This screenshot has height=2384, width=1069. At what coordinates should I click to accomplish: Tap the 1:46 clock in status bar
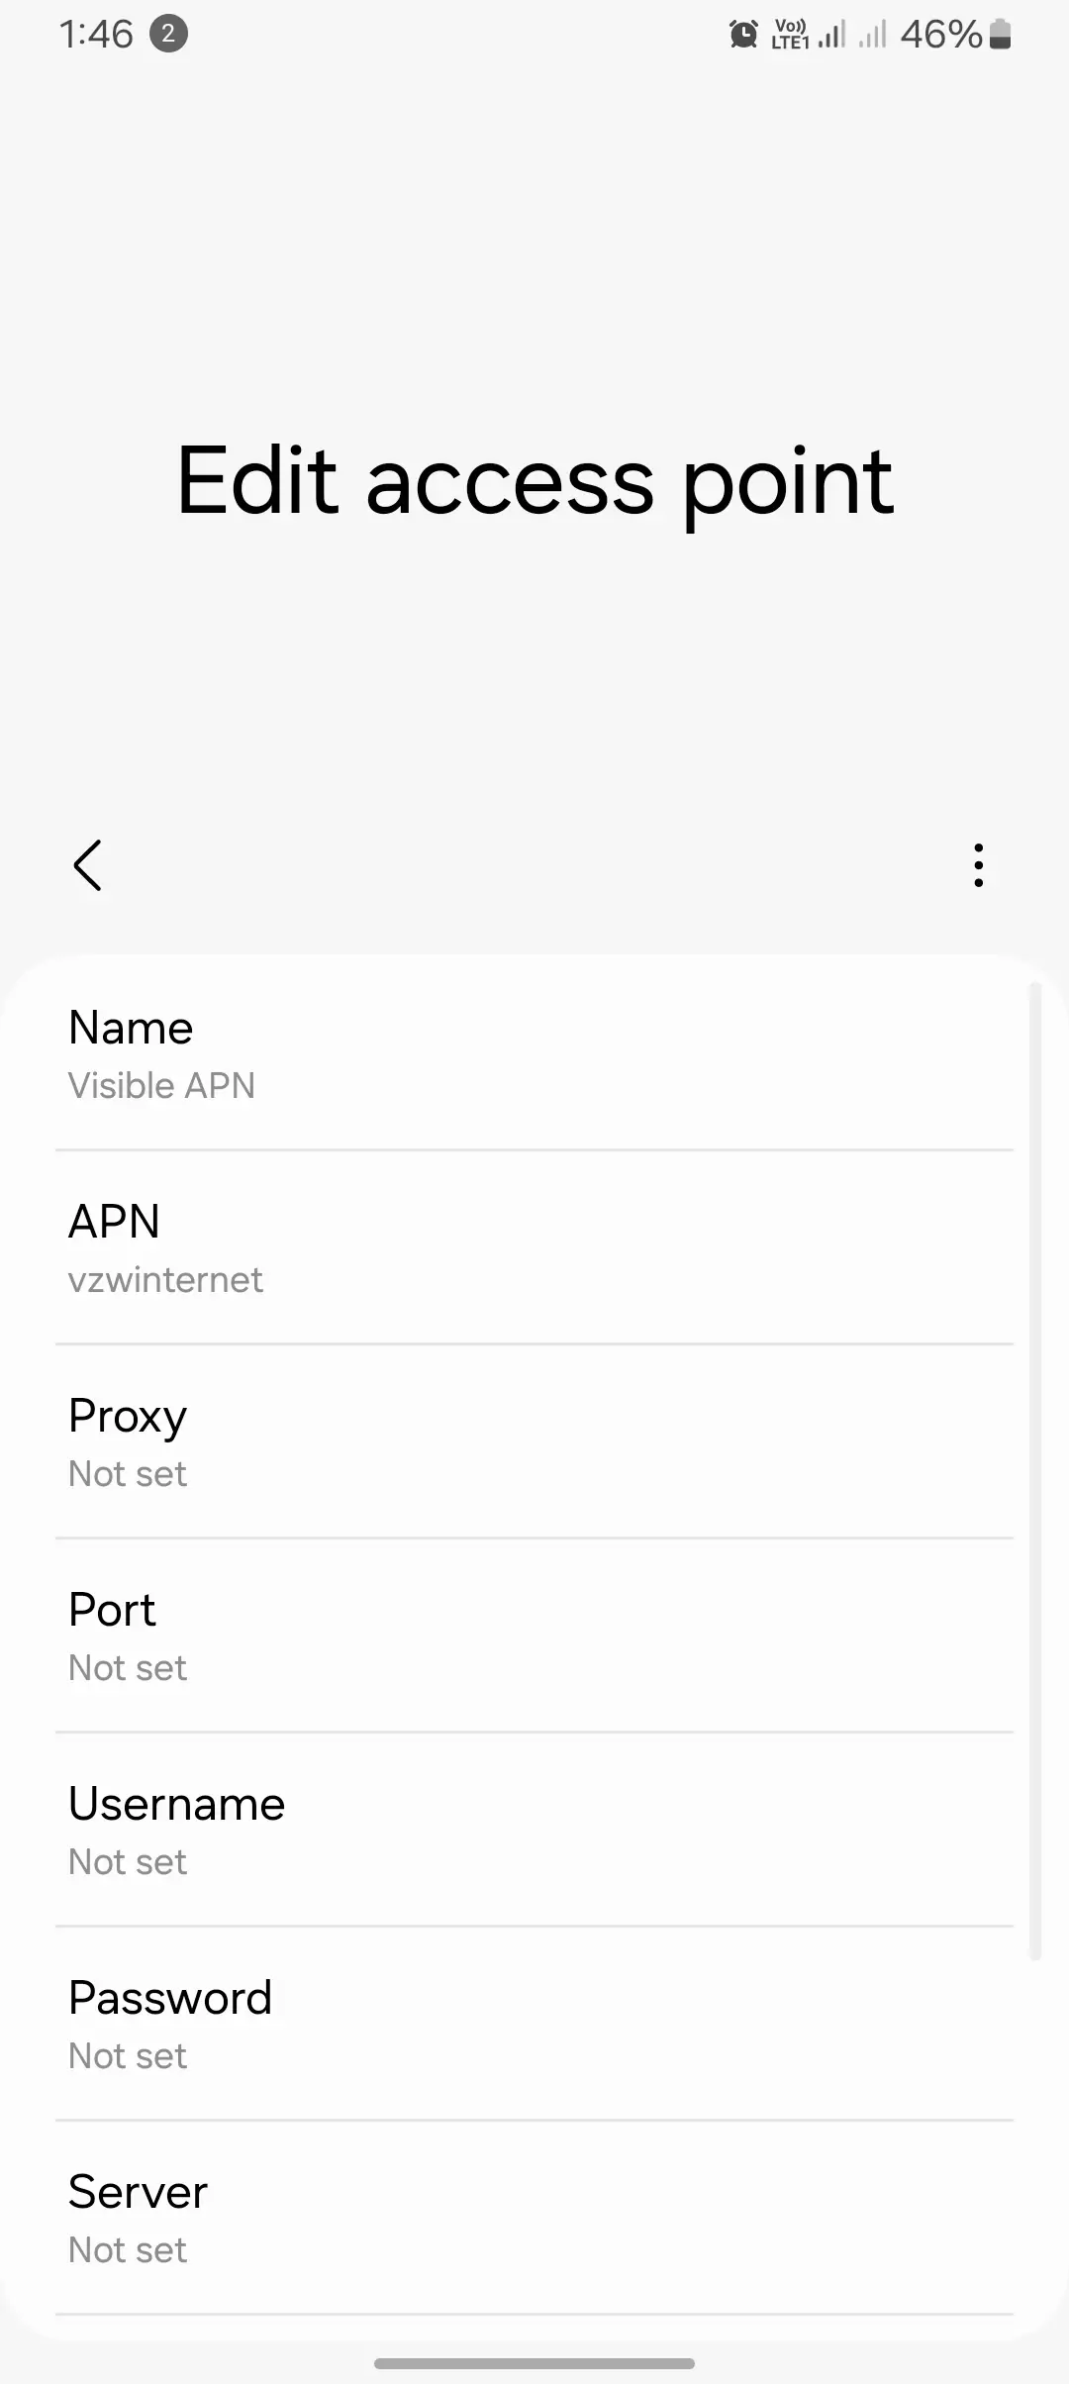(x=96, y=35)
